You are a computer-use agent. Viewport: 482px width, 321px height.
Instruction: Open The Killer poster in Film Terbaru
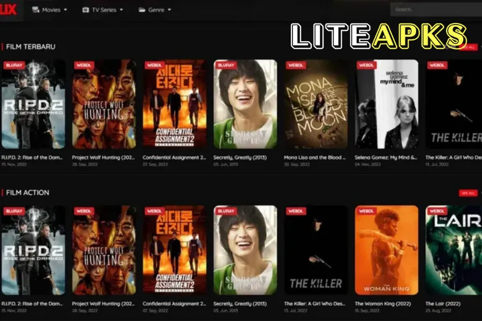pyautogui.click(x=454, y=104)
